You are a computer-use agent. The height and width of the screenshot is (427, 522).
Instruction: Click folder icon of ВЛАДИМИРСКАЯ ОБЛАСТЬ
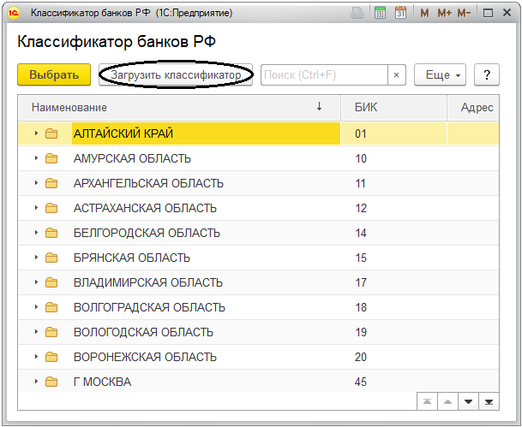tap(51, 282)
